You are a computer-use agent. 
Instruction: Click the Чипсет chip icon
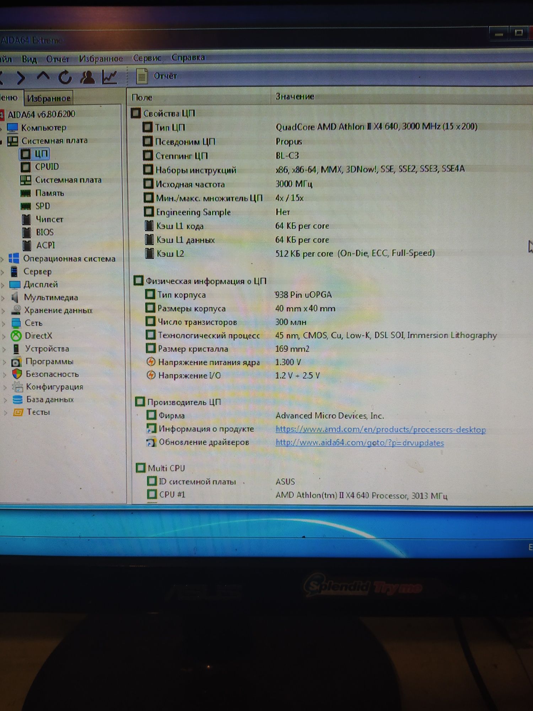[26, 219]
